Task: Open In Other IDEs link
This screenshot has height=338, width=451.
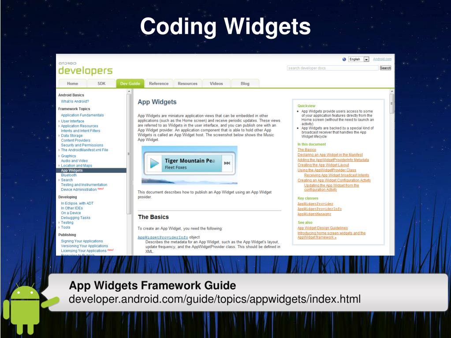Action: click(72, 208)
